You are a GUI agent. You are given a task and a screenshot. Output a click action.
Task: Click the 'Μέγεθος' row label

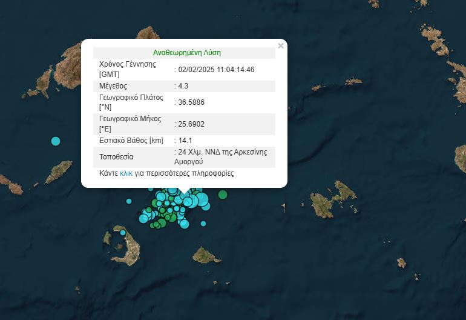coord(113,86)
